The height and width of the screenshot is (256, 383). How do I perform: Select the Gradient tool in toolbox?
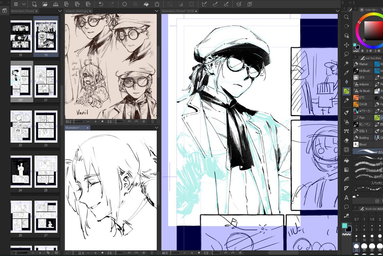tap(346, 170)
